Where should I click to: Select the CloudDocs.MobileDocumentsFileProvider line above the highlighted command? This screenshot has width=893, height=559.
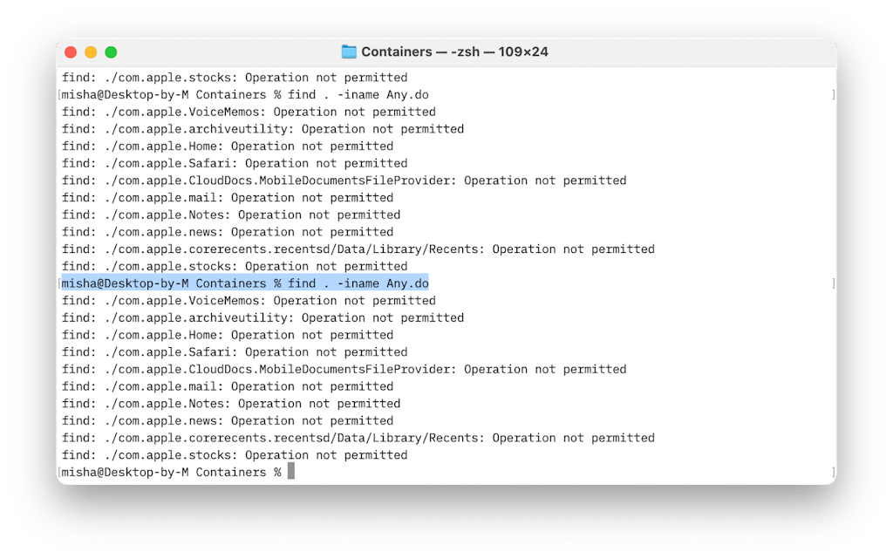(344, 181)
